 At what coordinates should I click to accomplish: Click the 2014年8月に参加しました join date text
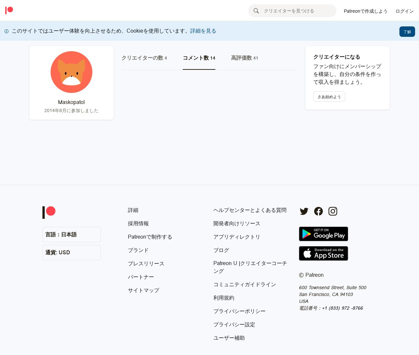point(71,111)
